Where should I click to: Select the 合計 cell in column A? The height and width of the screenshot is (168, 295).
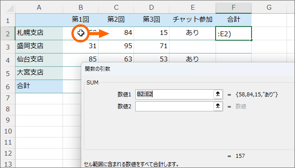click(39, 87)
